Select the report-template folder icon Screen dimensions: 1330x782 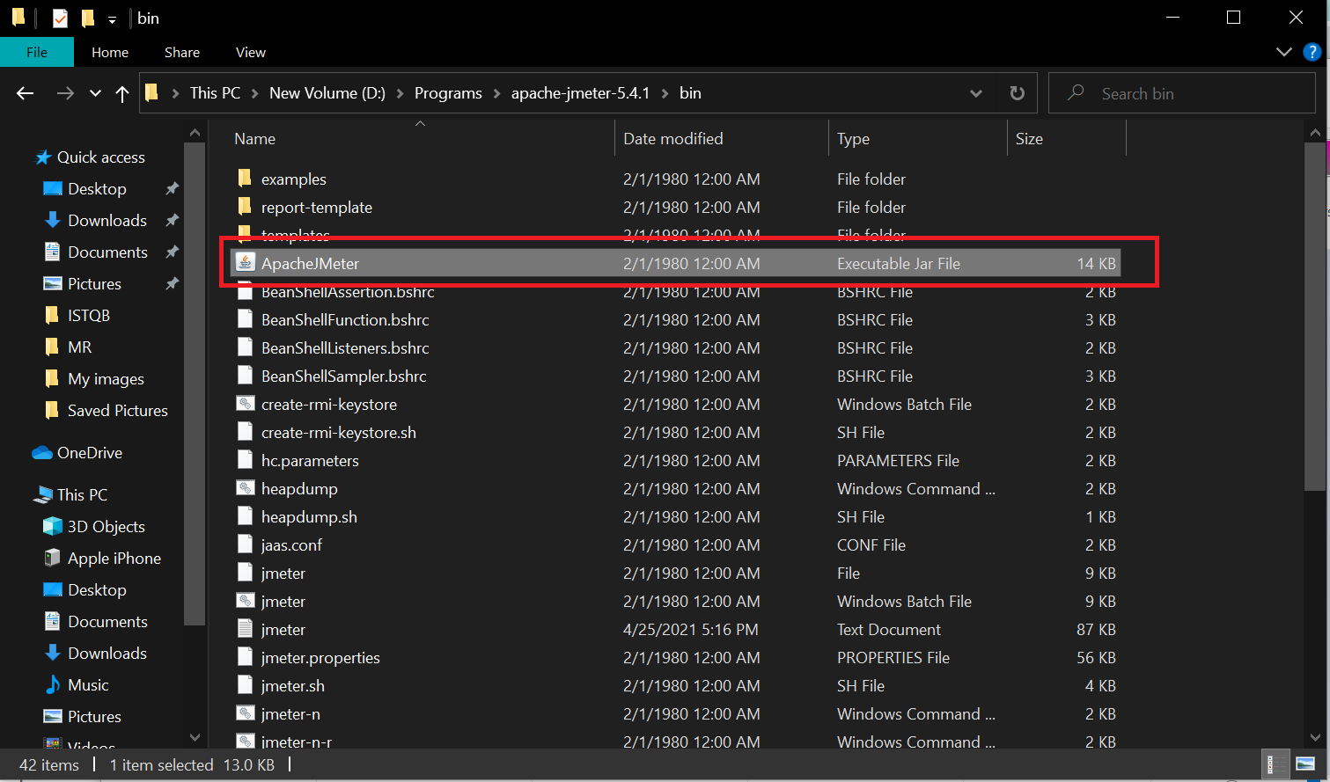246,207
